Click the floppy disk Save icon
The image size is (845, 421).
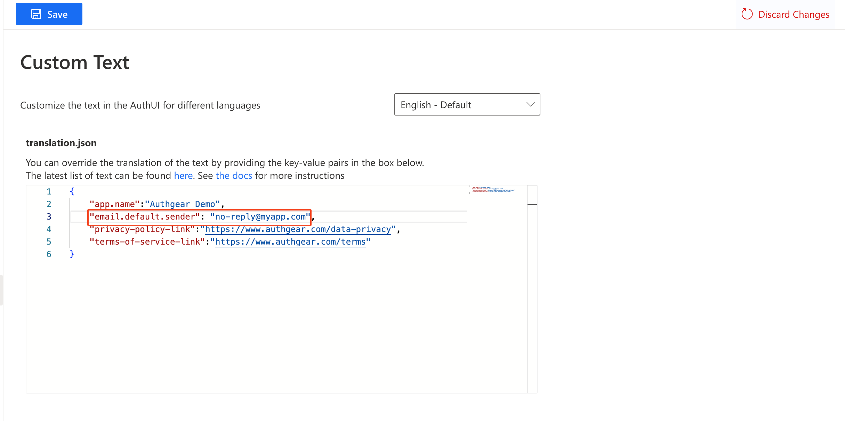pos(36,14)
